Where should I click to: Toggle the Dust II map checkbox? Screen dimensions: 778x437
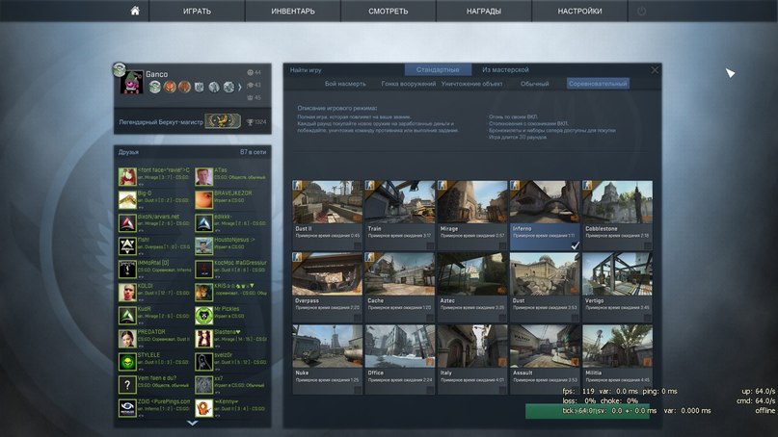[x=358, y=245]
